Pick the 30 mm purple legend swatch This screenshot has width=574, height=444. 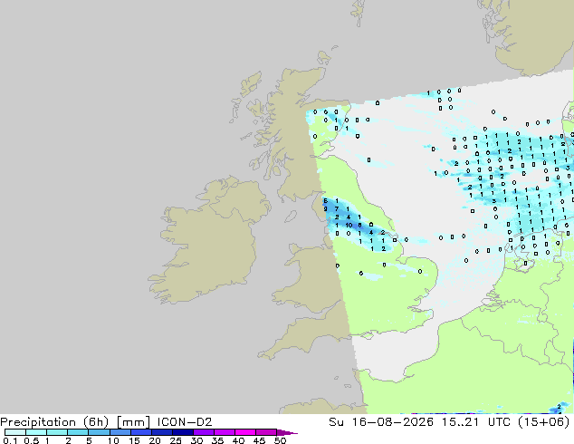[204, 432]
